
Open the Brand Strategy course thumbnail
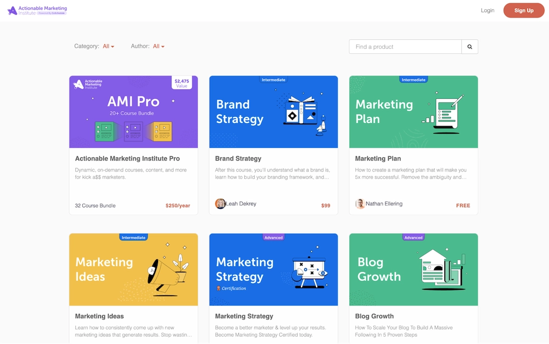coord(273,111)
